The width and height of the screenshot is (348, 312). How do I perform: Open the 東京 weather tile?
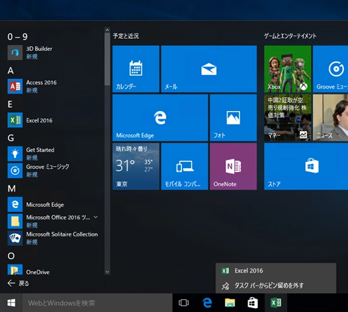click(x=136, y=167)
